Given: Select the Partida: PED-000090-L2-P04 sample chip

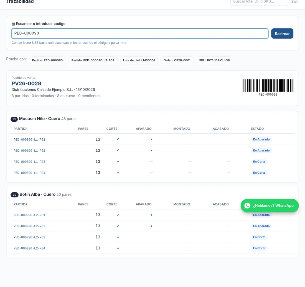Looking at the screenshot, I should (93, 60).
